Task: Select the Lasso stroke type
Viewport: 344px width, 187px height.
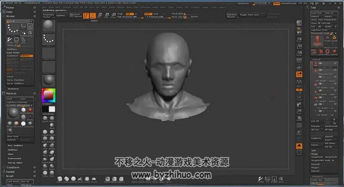Action: [x=23, y=40]
